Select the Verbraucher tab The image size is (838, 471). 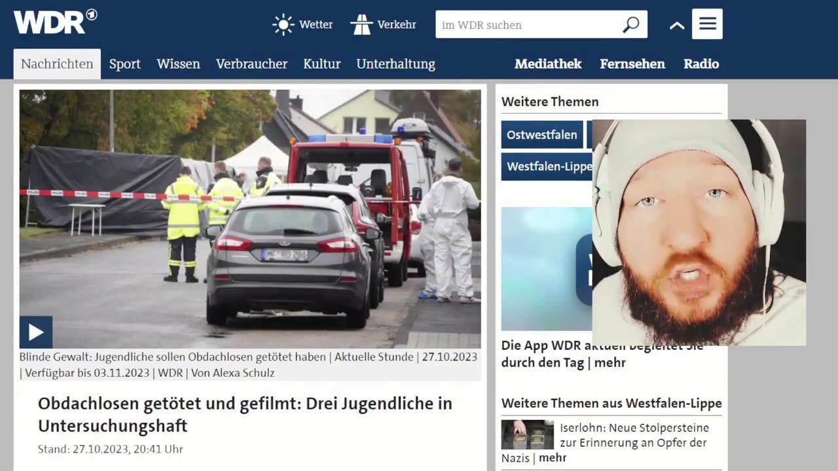tap(251, 64)
